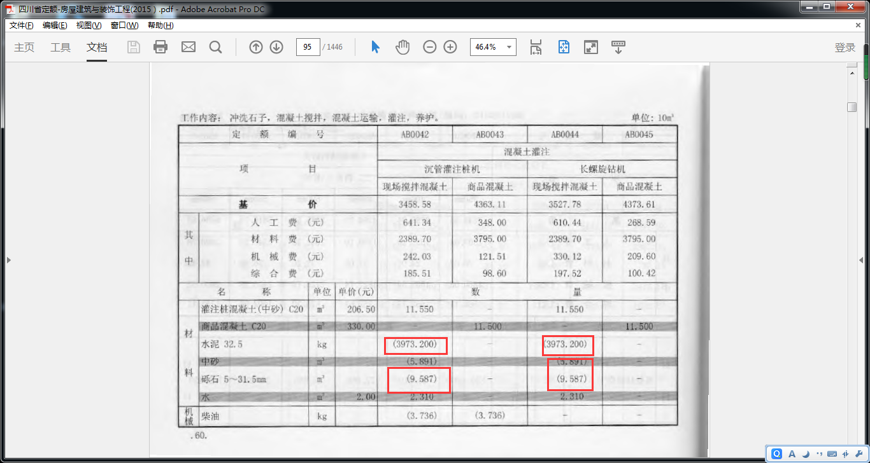Open IME wrench settings icon

(859, 453)
